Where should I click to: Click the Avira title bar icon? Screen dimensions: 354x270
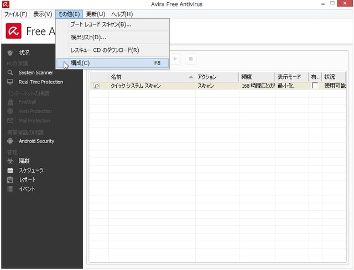[6, 4]
